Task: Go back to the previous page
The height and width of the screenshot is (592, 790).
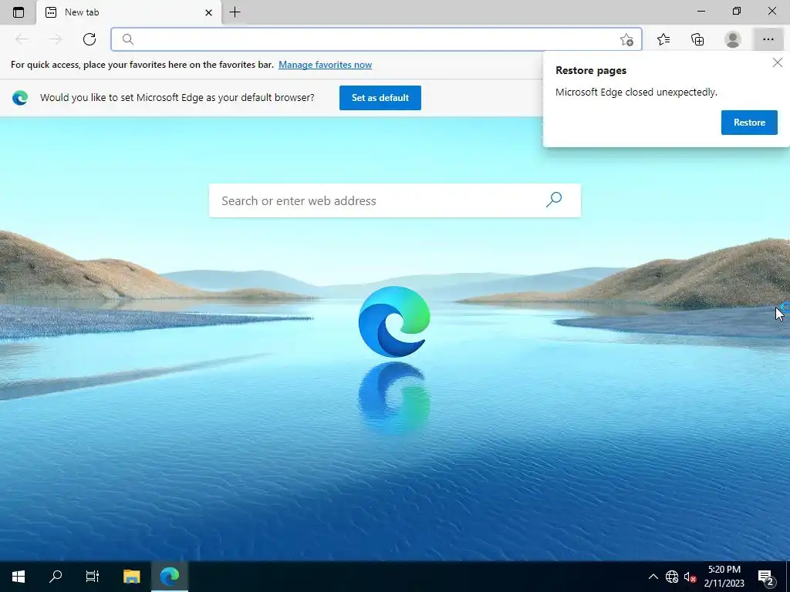Action: pos(22,39)
